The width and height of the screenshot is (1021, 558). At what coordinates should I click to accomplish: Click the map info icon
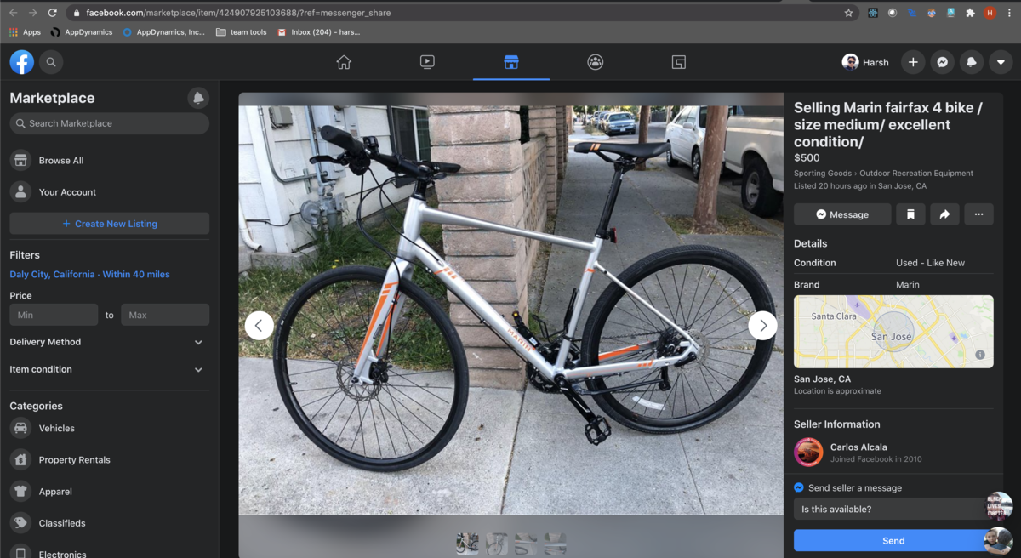pyautogui.click(x=980, y=355)
